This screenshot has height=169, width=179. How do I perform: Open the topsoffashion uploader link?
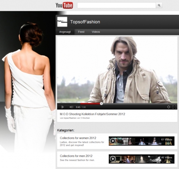(x=70, y=118)
